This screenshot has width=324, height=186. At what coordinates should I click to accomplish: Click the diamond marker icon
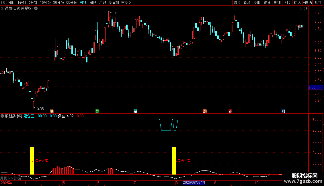click(300, 9)
